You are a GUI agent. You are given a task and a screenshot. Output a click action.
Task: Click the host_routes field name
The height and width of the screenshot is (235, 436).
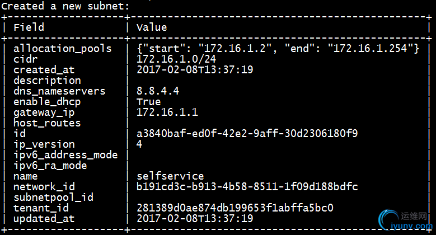pos(47,123)
